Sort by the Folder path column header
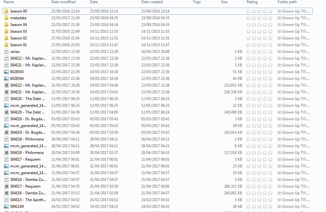 (287, 2)
